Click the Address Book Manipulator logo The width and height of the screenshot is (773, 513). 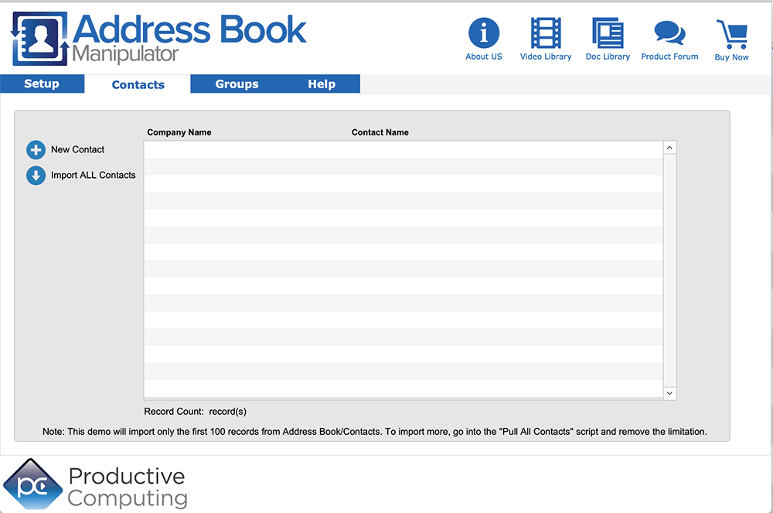pyautogui.click(x=155, y=35)
